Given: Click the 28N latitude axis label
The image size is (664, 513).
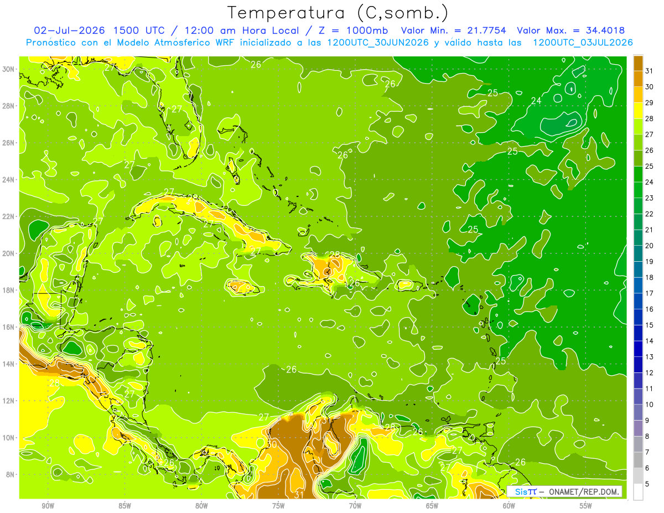Looking at the screenshot, I should pyautogui.click(x=9, y=106).
